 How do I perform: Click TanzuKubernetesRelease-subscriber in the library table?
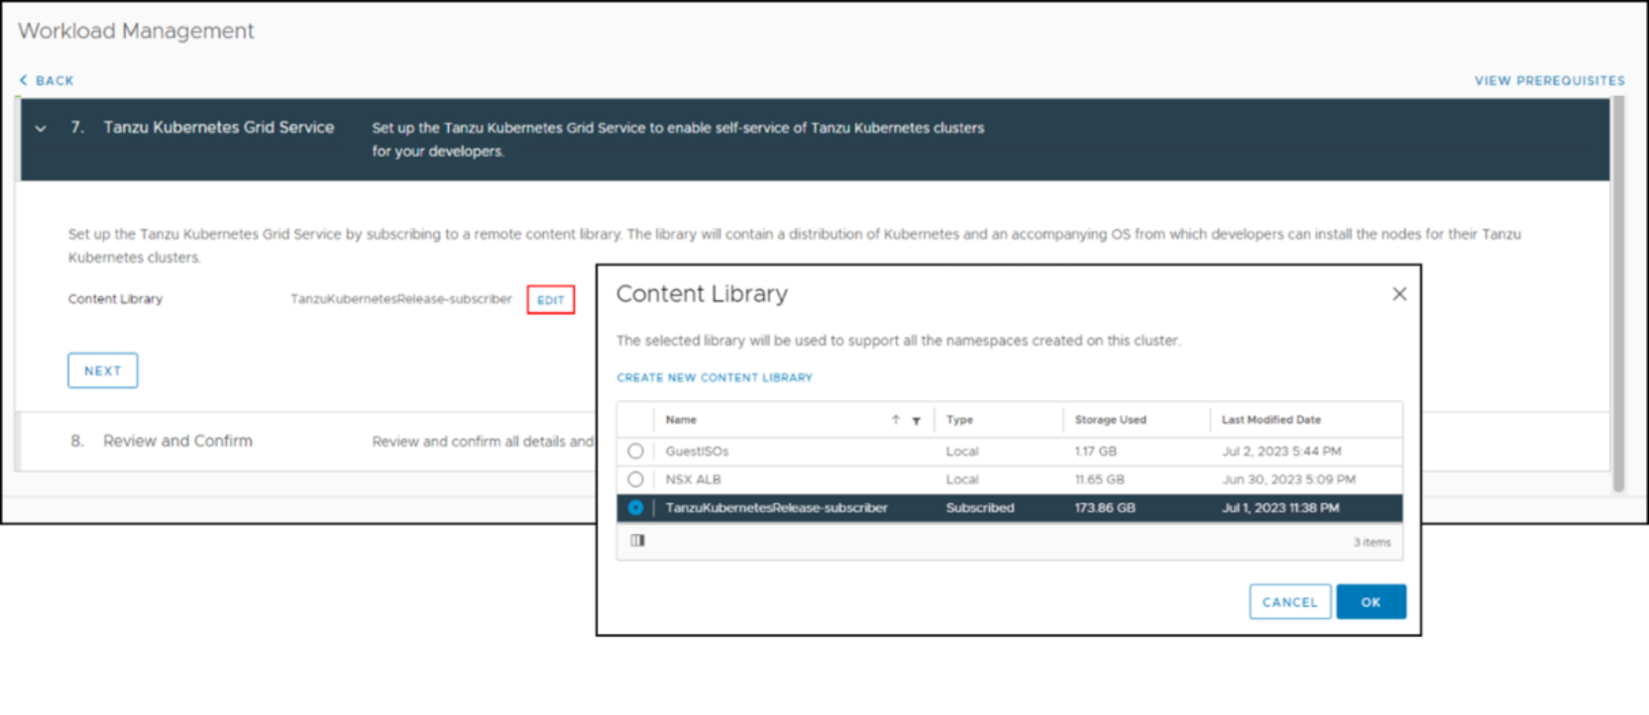776,508
